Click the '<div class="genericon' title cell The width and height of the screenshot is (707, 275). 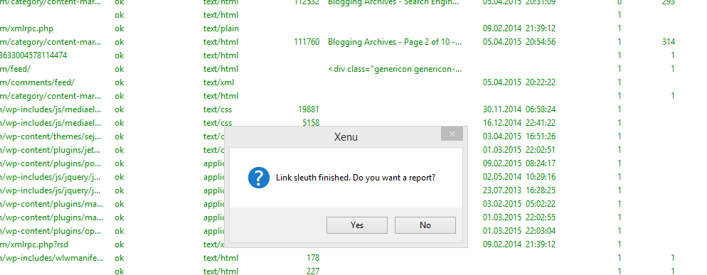coord(395,69)
